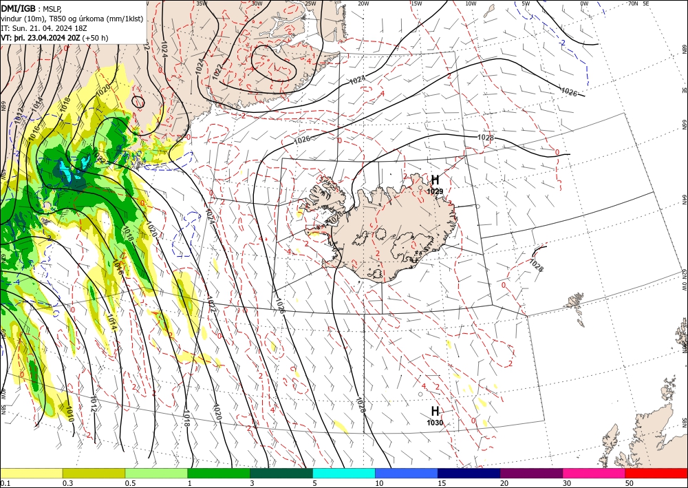Screen dimensions: 688x488
Task: Click the '10W' longitude label
Action: pyautogui.click(x=471, y=3)
